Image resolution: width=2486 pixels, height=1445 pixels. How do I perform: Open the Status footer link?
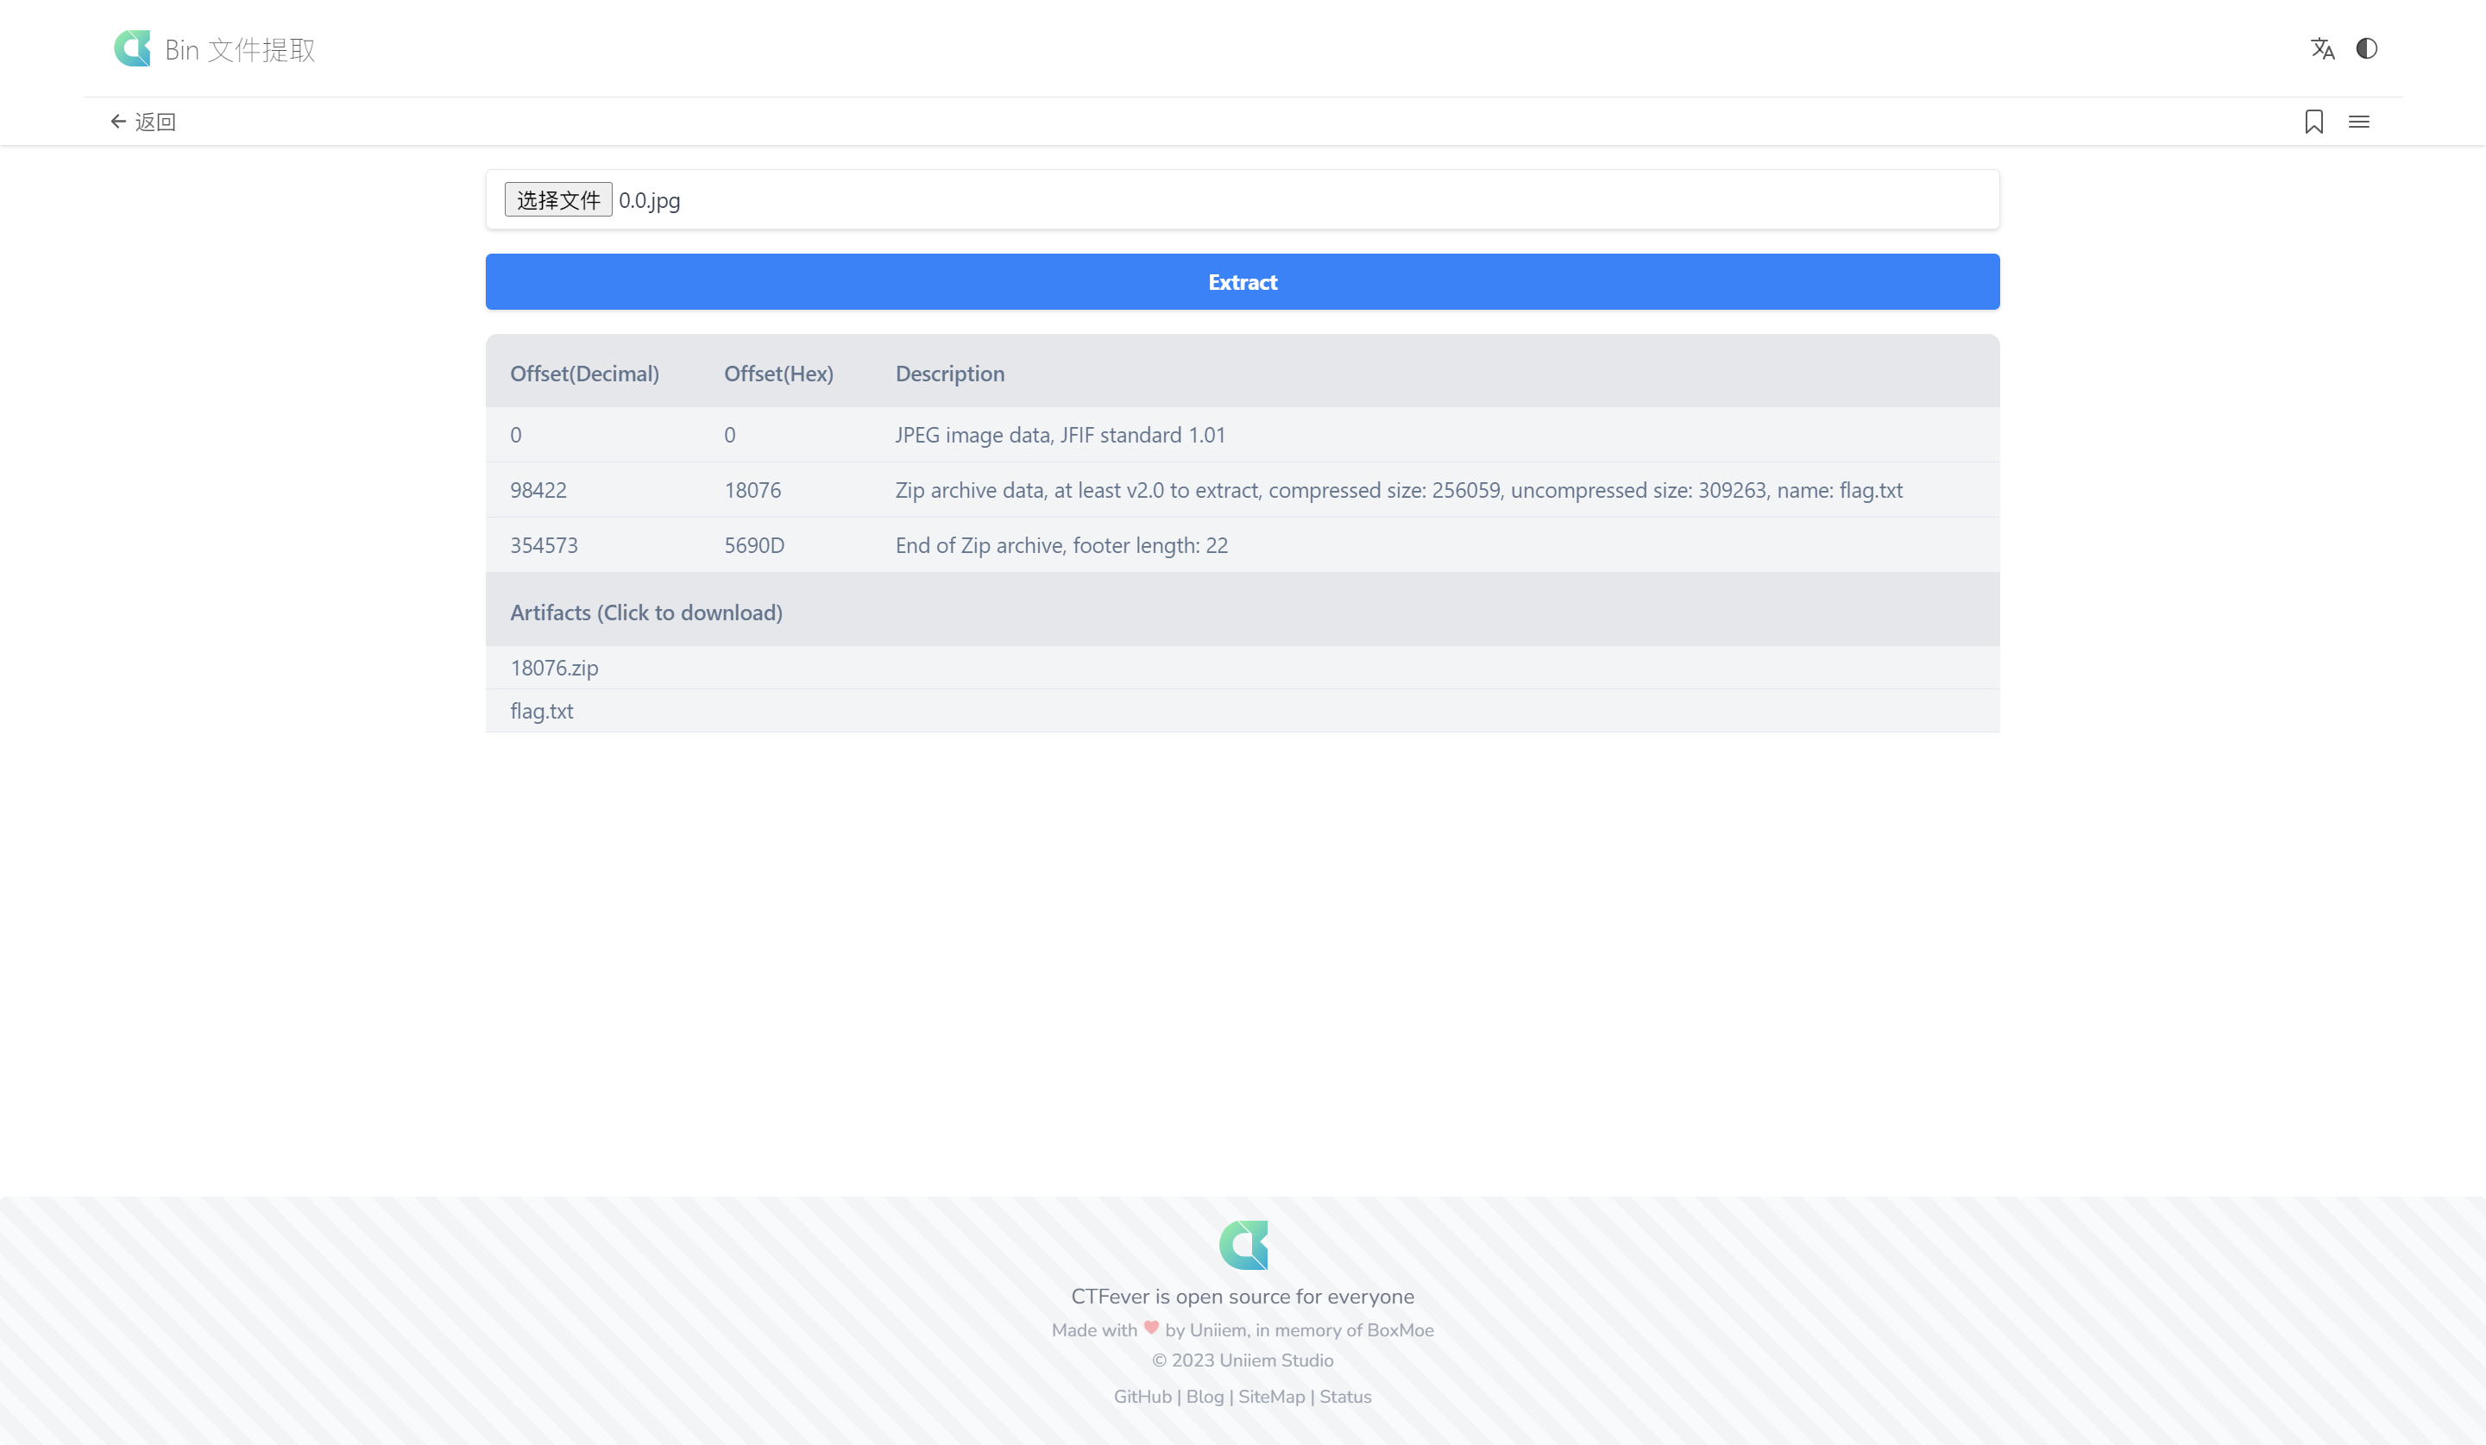(1344, 1397)
